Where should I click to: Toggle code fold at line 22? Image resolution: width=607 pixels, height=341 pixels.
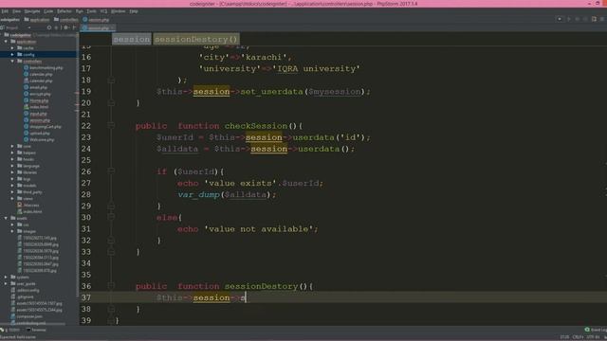(111, 126)
